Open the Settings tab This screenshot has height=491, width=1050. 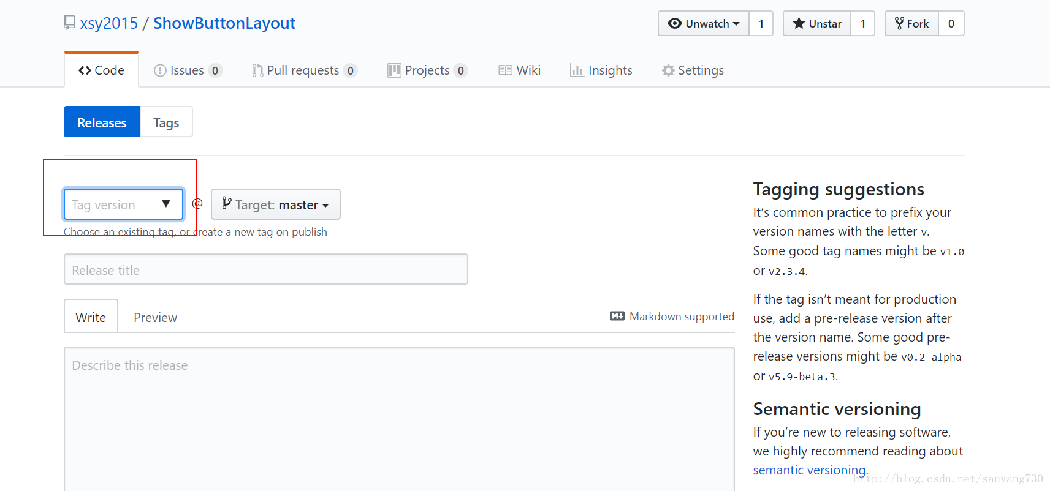[693, 70]
